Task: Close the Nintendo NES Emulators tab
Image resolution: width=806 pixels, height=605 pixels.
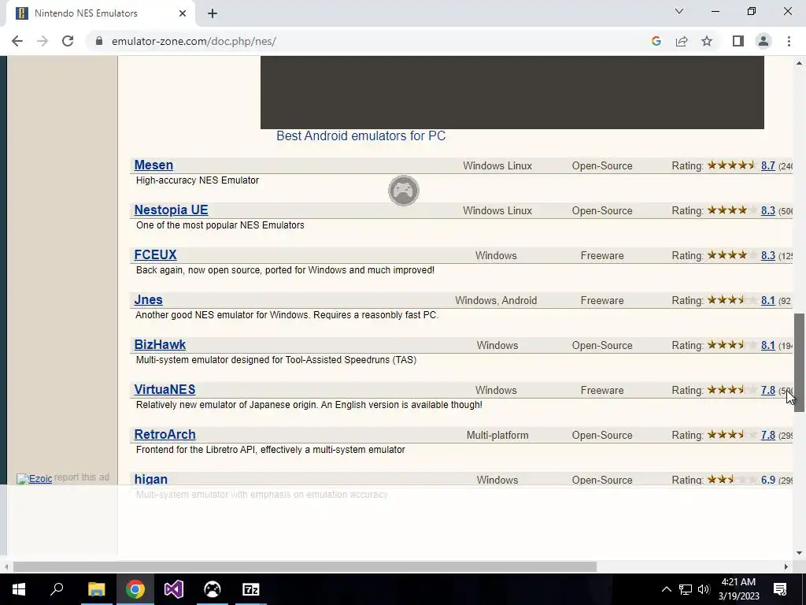Action: (x=183, y=13)
